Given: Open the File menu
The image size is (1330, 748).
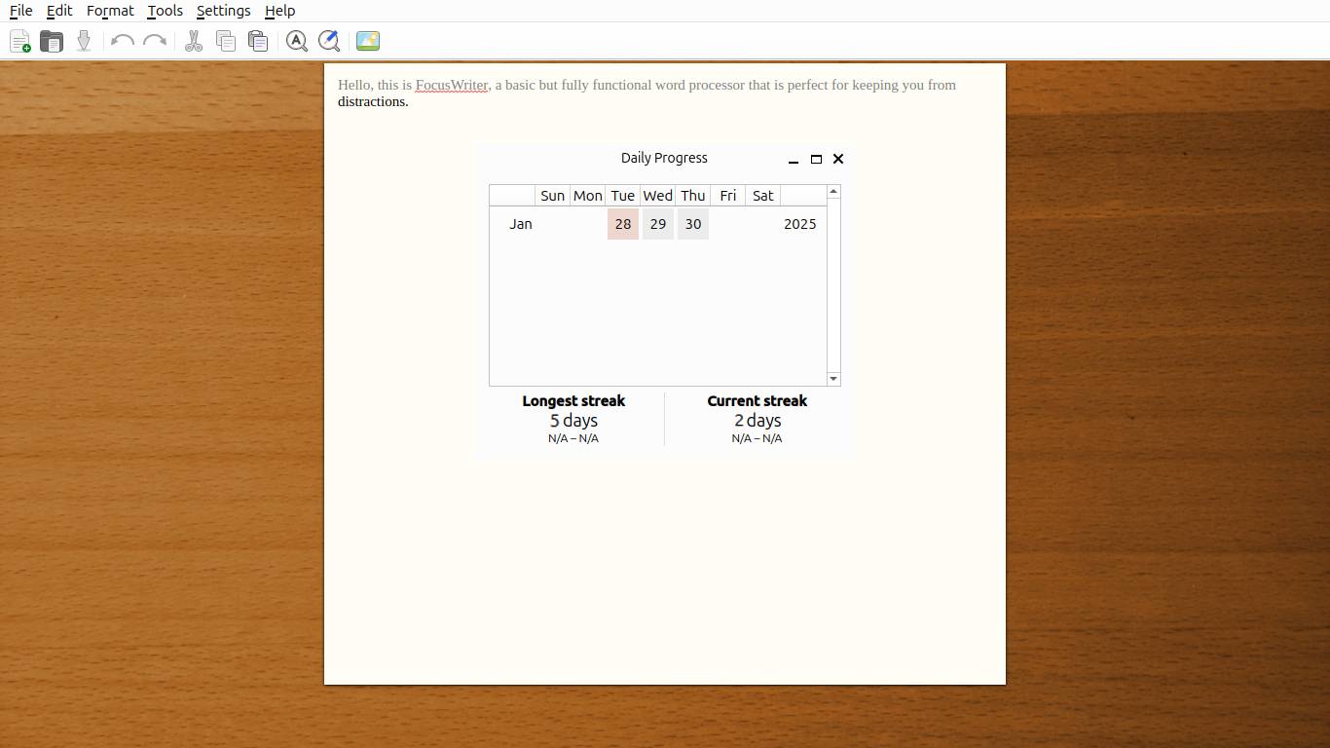Looking at the screenshot, I should pyautogui.click(x=20, y=11).
